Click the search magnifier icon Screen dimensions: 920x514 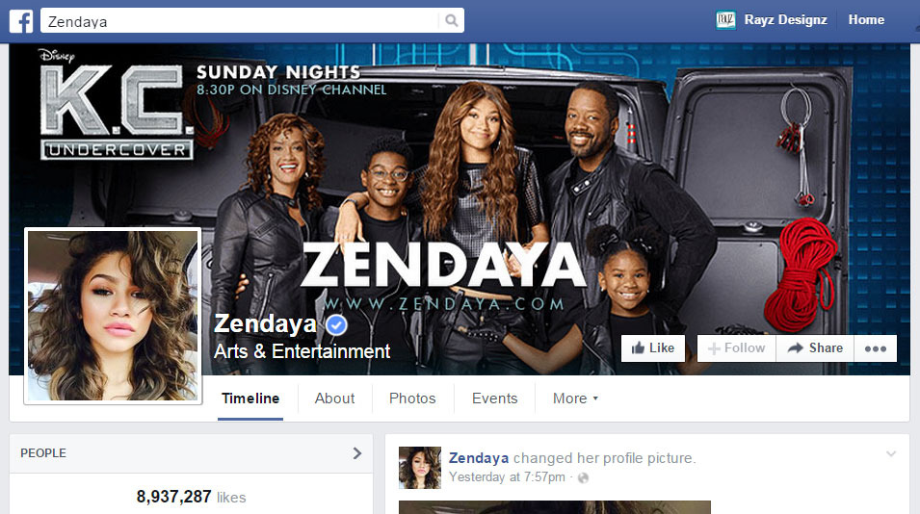click(451, 20)
